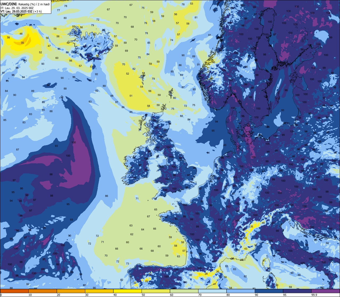Screen dimensions: 340x297
Task: Click the amber 20–30 legend swatch
Action: click(x=71, y=291)
